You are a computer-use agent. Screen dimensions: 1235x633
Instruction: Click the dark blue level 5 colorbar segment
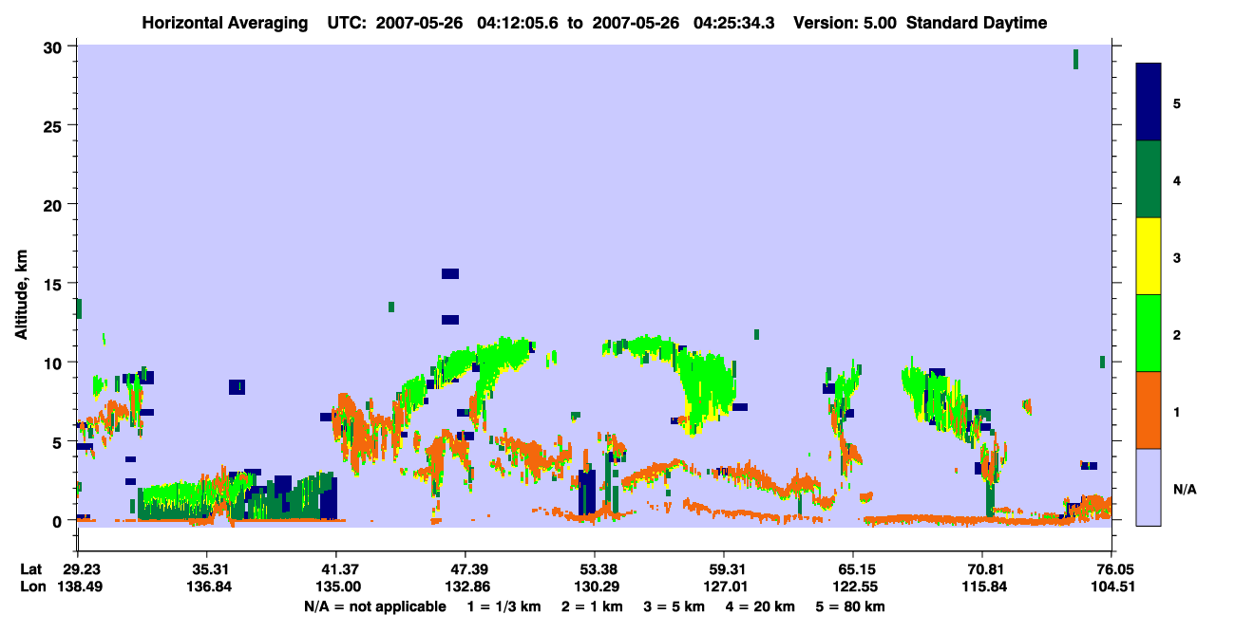(x=1149, y=102)
